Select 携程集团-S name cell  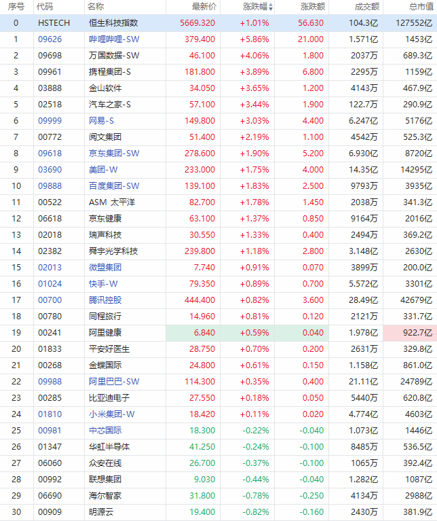click(x=109, y=72)
